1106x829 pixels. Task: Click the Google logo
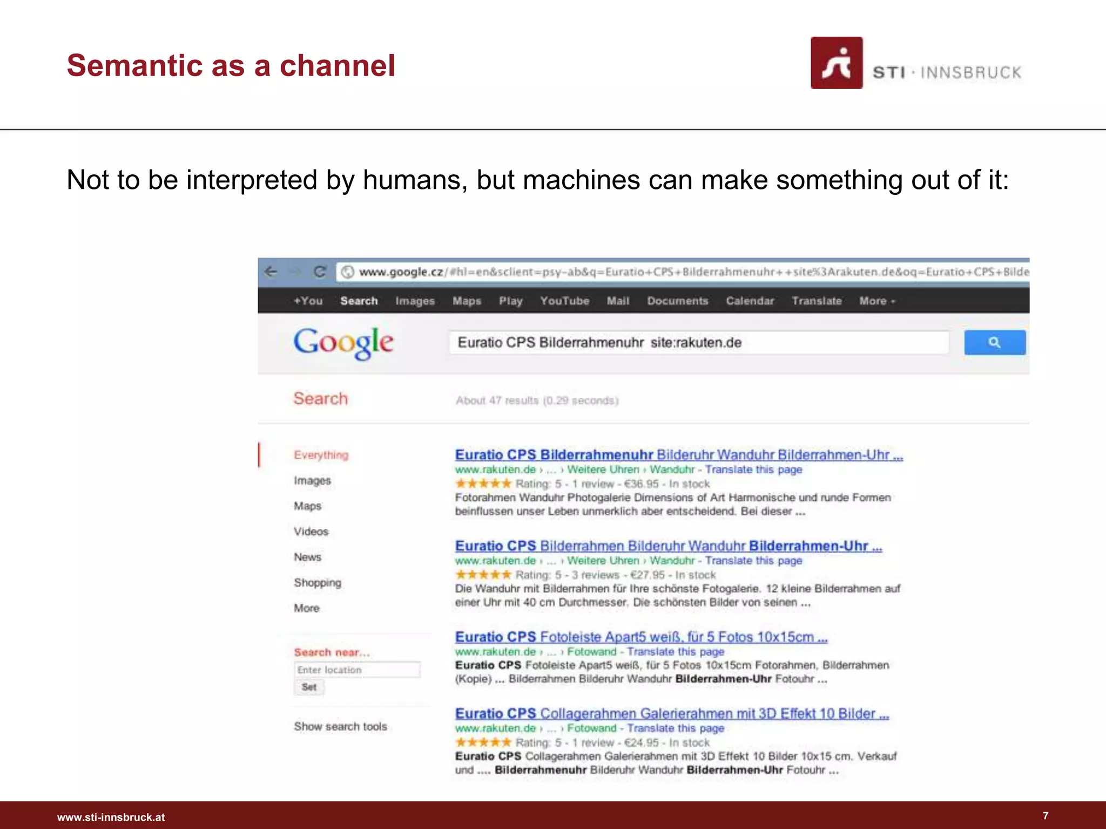tap(343, 343)
